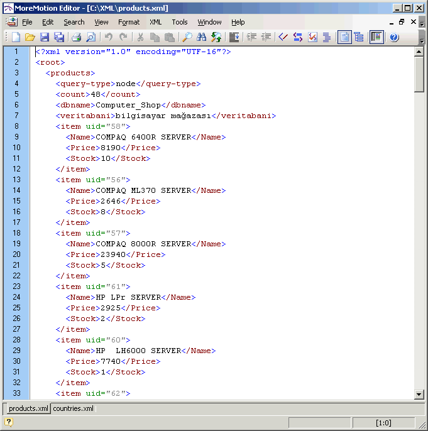Minimize the inner document window
Screen dimensions: 428x431
(x=392, y=23)
